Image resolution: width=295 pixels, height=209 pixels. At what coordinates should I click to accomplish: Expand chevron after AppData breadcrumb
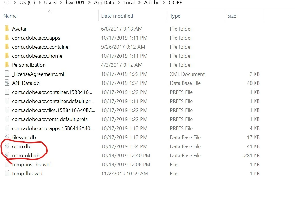(x=119, y=3)
